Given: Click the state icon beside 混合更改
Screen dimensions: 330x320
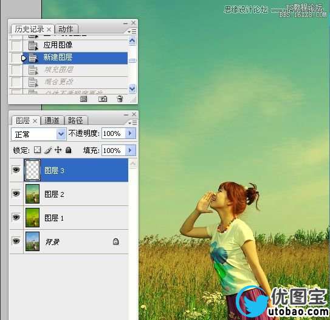Looking at the screenshot, I should coord(33,82).
